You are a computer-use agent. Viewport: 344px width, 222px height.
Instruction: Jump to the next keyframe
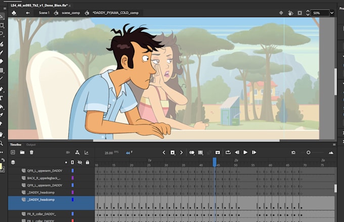point(182,152)
